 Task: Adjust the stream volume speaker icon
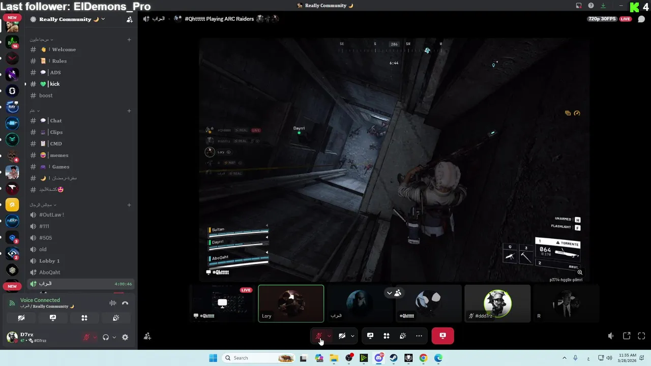[x=611, y=336]
